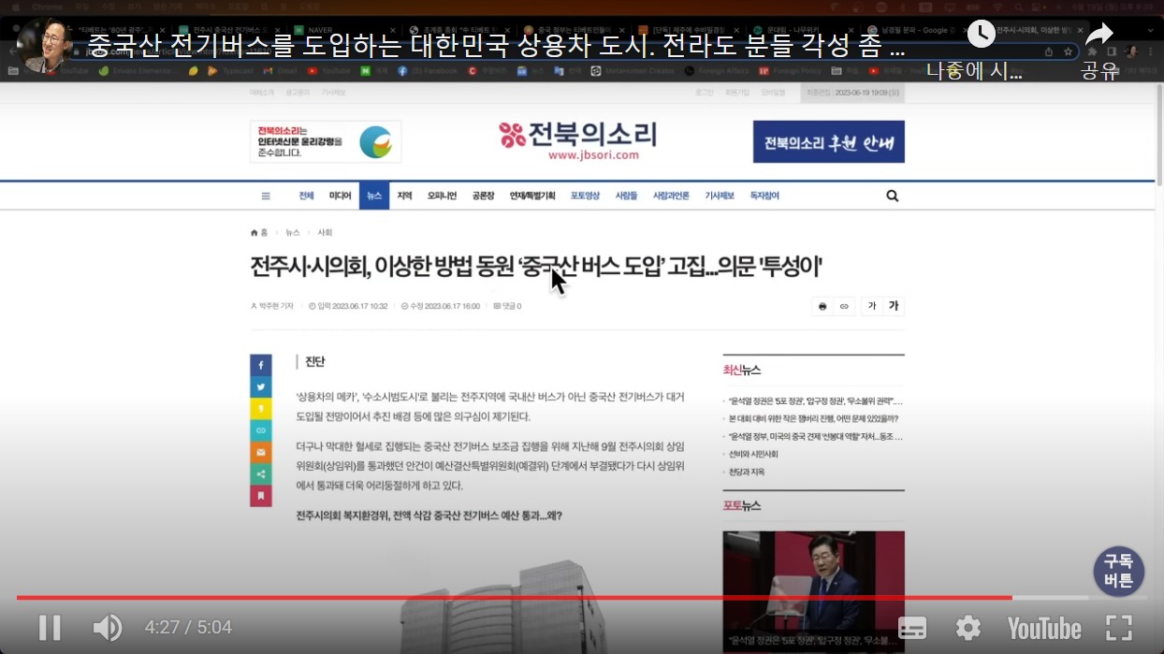Viewport: 1164px width, 654px height.
Task: Click the bookmark icon in share sidebar
Action: pos(261,496)
